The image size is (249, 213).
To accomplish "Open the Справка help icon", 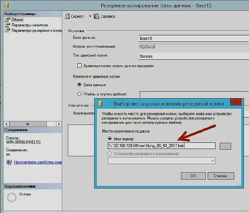I will tap(96, 16).
